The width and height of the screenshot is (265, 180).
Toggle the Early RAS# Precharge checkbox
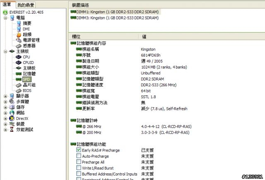pyautogui.click(x=79, y=150)
